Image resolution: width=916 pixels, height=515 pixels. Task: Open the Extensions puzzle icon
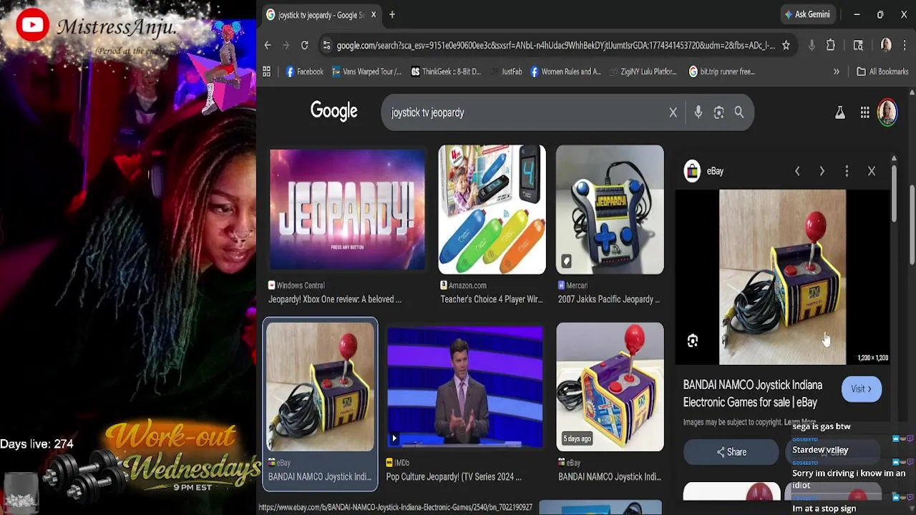(830, 45)
